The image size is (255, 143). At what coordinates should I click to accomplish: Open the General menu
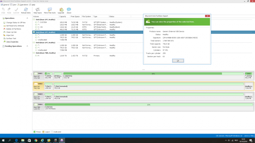(6, 5)
